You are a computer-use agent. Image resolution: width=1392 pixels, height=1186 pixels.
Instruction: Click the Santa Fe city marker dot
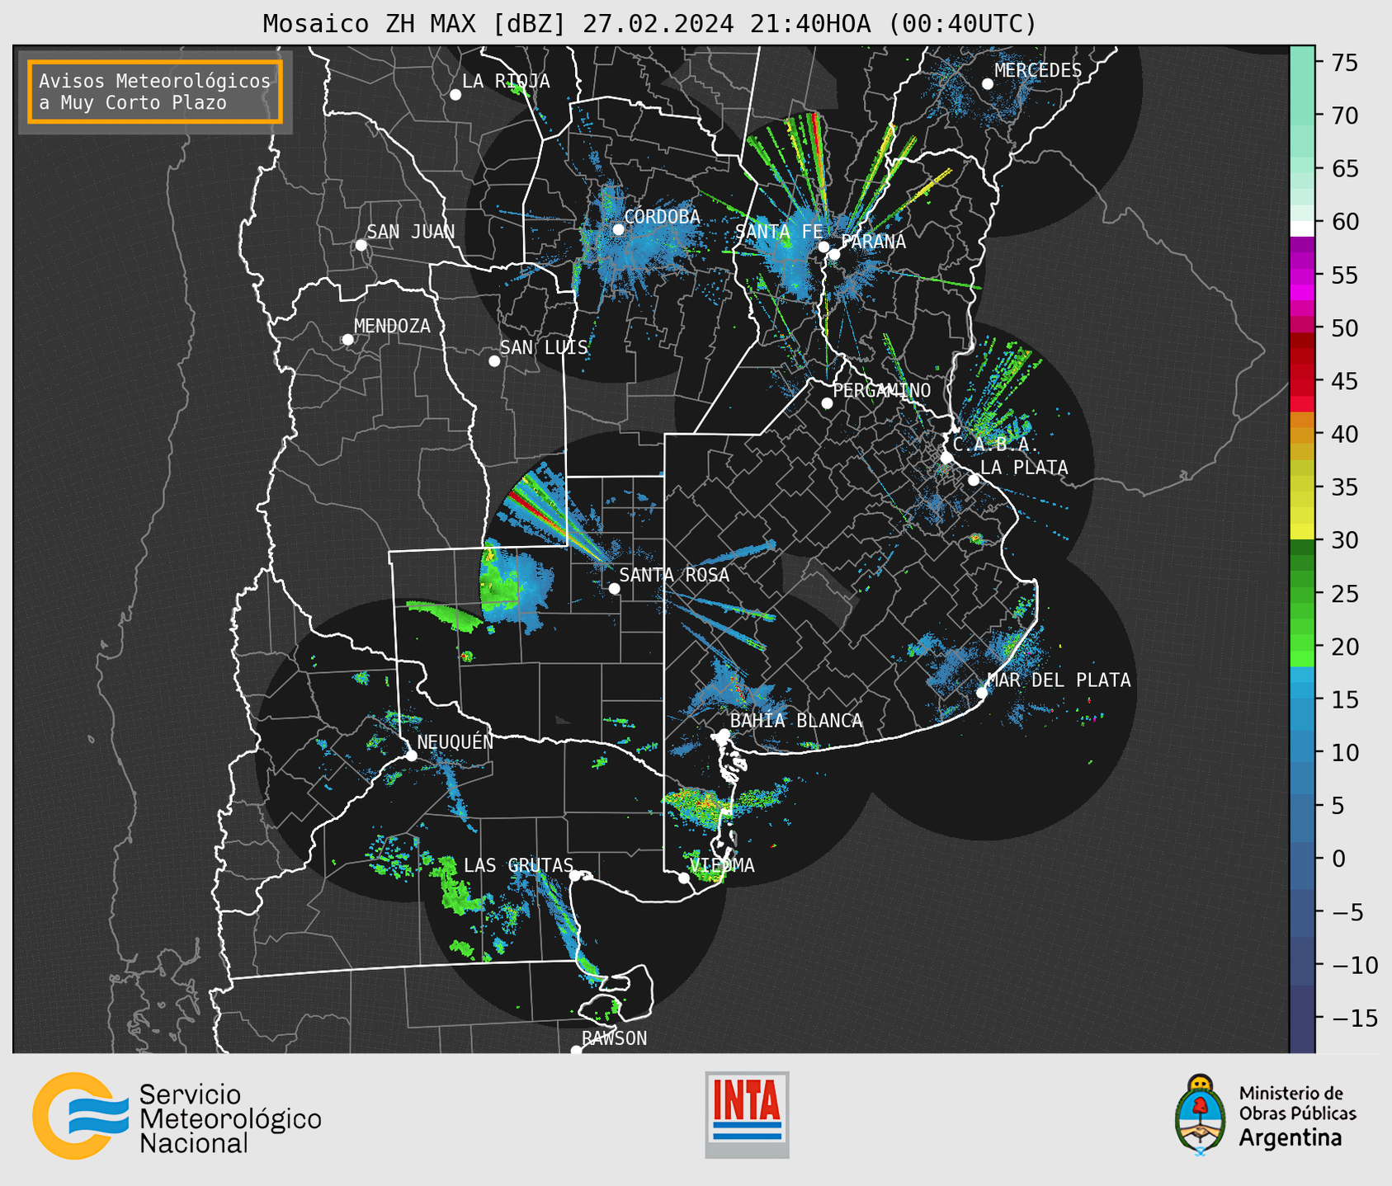823,247
